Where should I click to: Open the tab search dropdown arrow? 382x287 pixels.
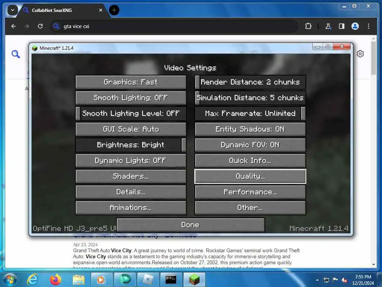click(x=12, y=10)
